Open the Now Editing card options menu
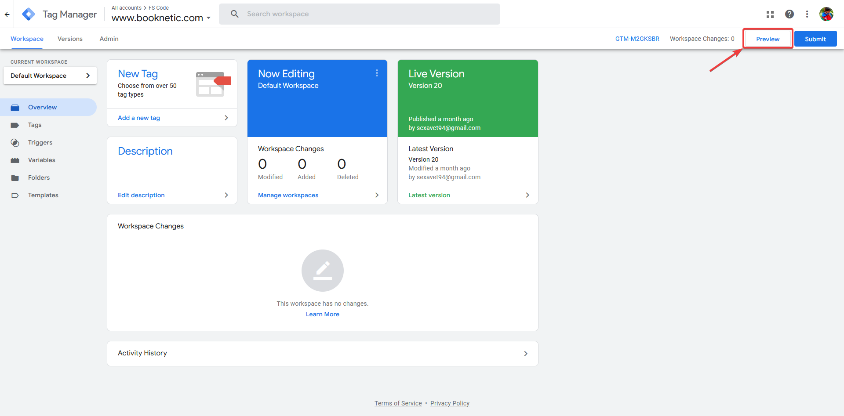This screenshot has height=416, width=844. coord(377,73)
